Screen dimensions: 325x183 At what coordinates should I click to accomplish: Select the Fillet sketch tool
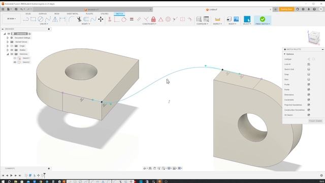click(x=71, y=19)
